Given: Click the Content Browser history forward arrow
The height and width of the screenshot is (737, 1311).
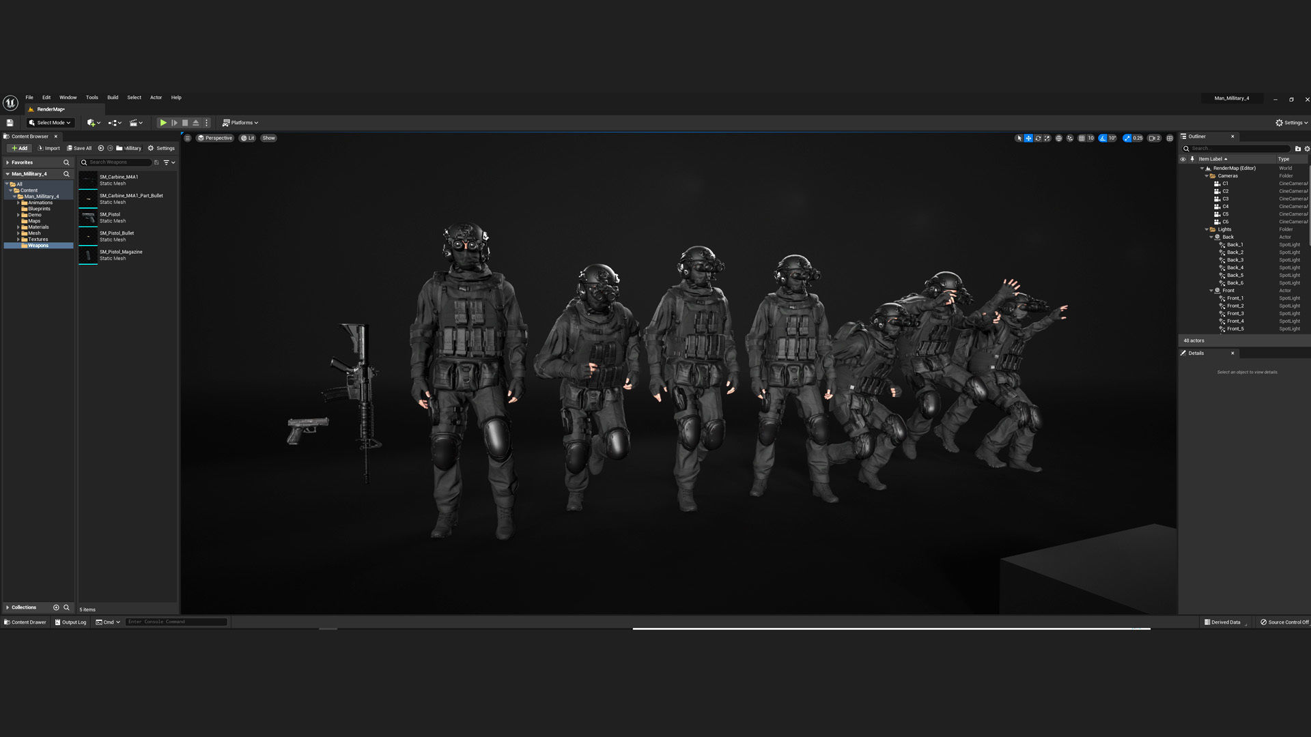Looking at the screenshot, I should coord(110,148).
